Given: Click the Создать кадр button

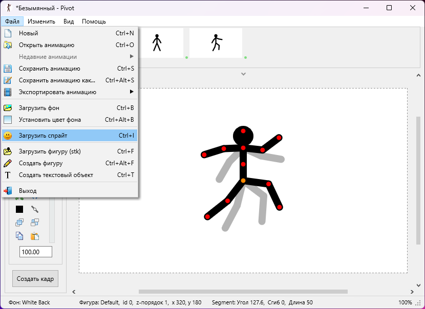Looking at the screenshot, I should click(35, 279).
